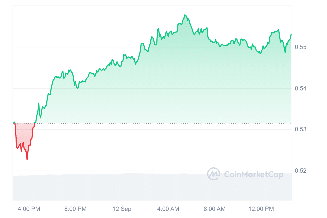This screenshot has width=327, height=218.
Task: Click the 0.54 price axis label
Action: (301, 89)
